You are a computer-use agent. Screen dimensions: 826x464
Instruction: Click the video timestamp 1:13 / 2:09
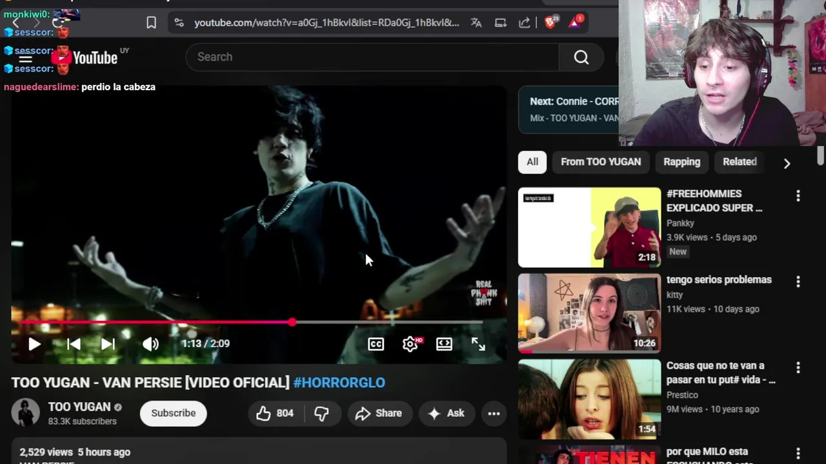pyautogui.click(x=206, y=343)
